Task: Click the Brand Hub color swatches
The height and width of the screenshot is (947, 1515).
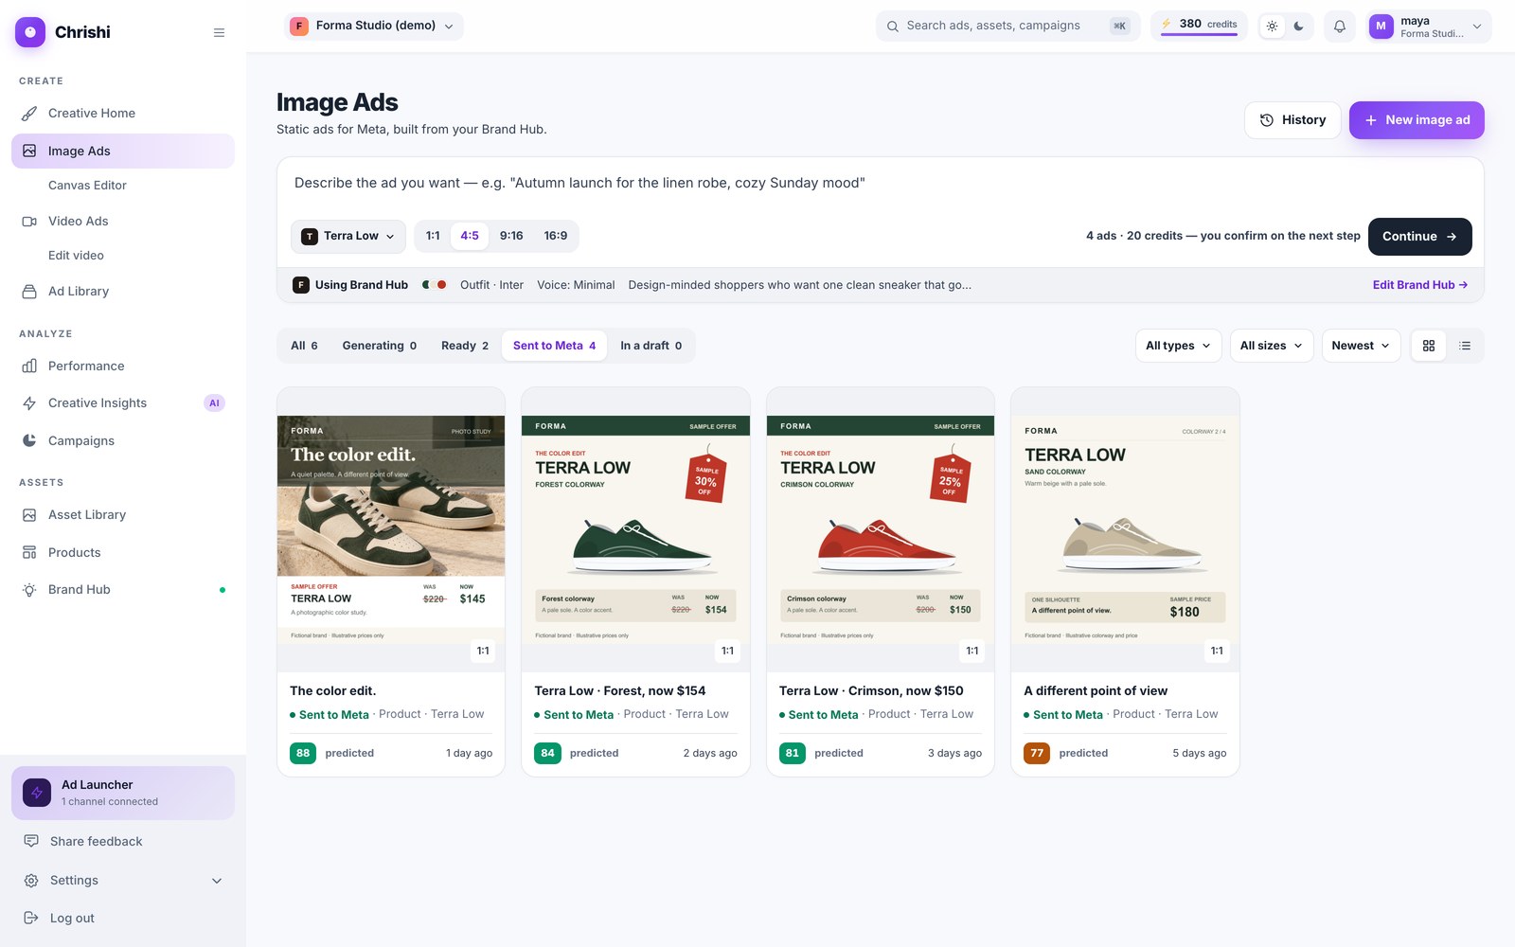Action: [x=435, y=285]
